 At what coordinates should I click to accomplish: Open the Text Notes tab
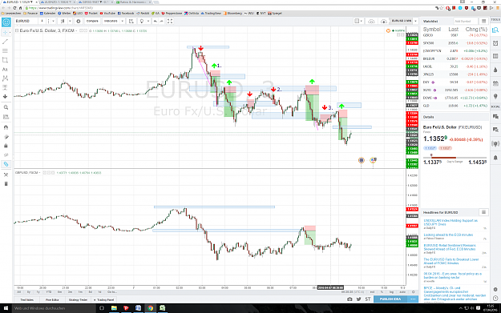[26, 300]
